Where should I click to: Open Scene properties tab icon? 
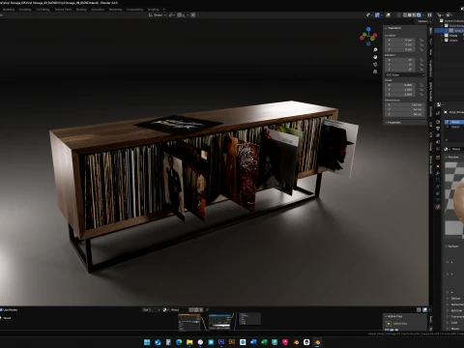click(438, 142)
